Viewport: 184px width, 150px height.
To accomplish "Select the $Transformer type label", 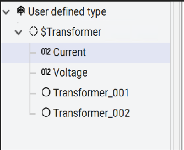I will click(71, 32).
